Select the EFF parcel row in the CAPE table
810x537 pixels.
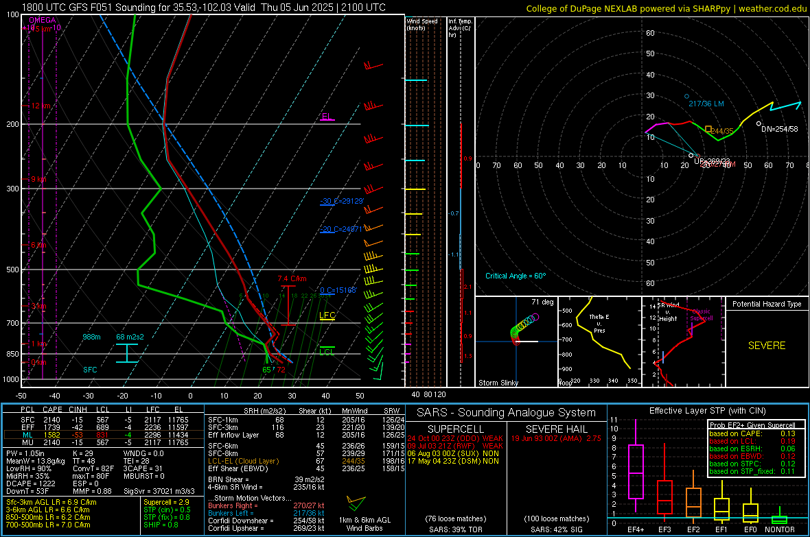tap(104, 427)
